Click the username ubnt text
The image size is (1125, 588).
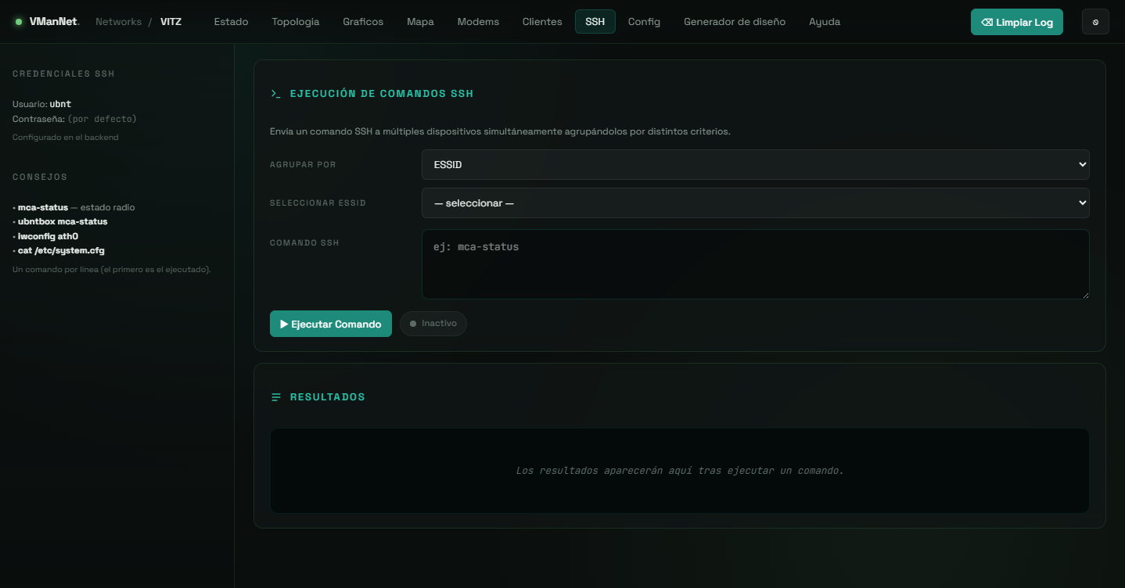click(x=60, y=104)
